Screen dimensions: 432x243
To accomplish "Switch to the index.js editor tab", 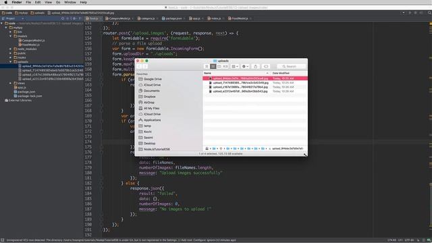I will (216, 18).
